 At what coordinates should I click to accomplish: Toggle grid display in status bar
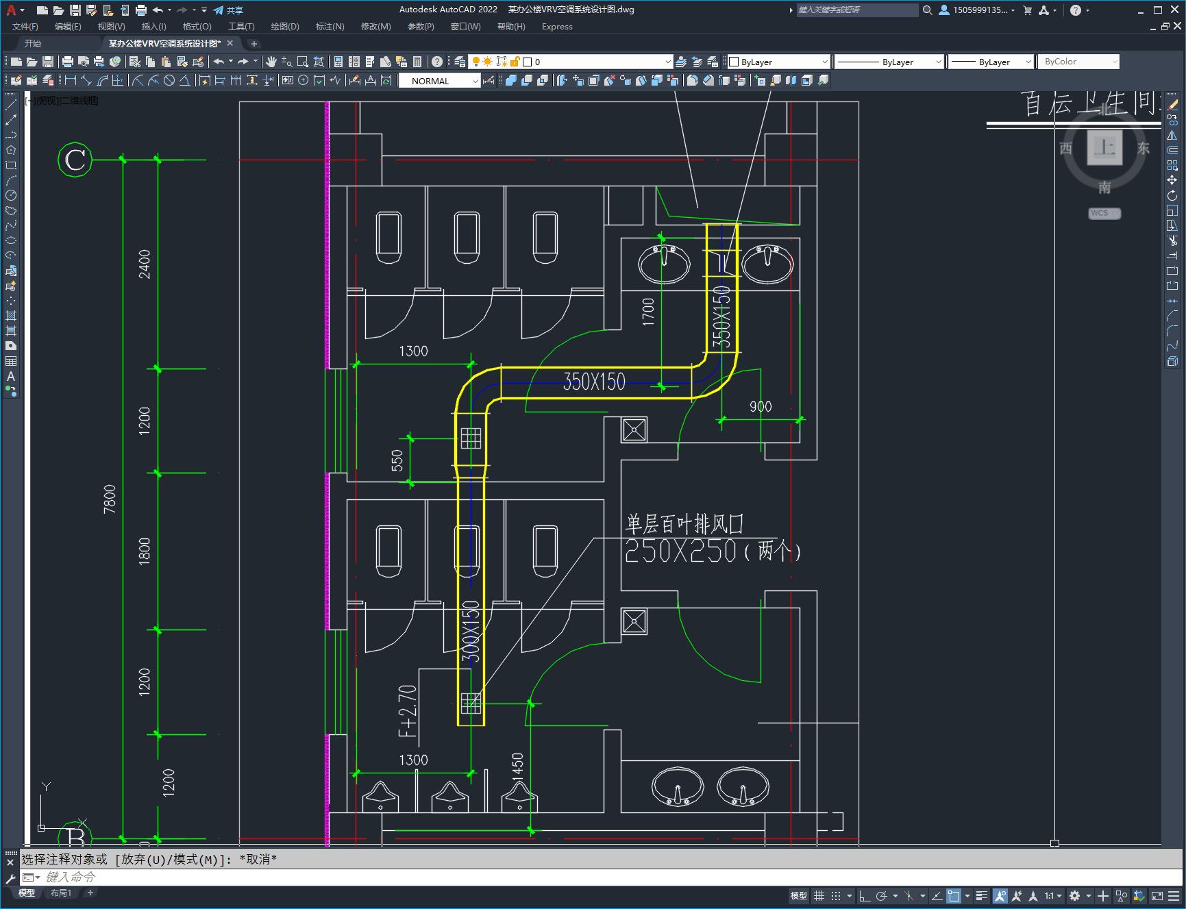click(x=819, y=895)
